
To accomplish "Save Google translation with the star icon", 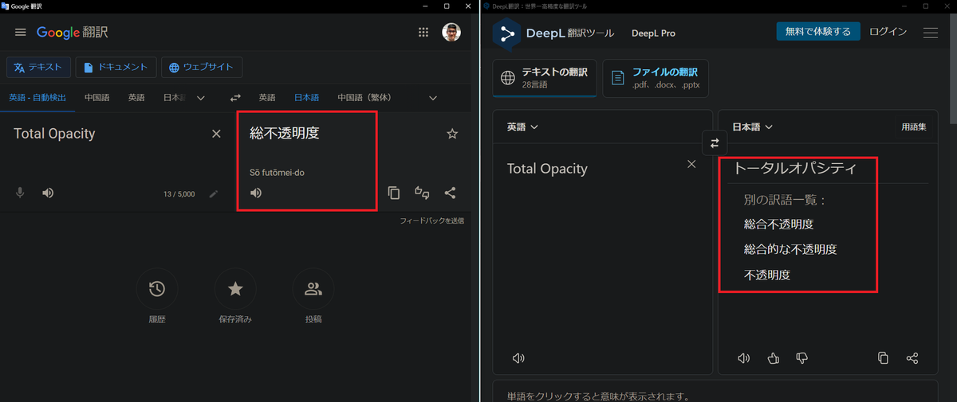I will click(452, 134).
